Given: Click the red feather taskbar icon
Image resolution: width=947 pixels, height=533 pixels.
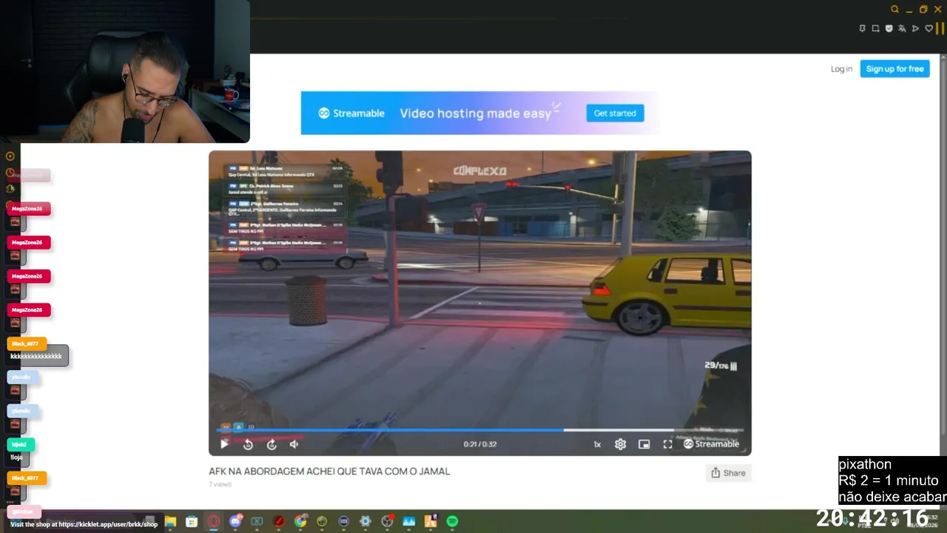Looking at the screenshot, I should 279,521.
